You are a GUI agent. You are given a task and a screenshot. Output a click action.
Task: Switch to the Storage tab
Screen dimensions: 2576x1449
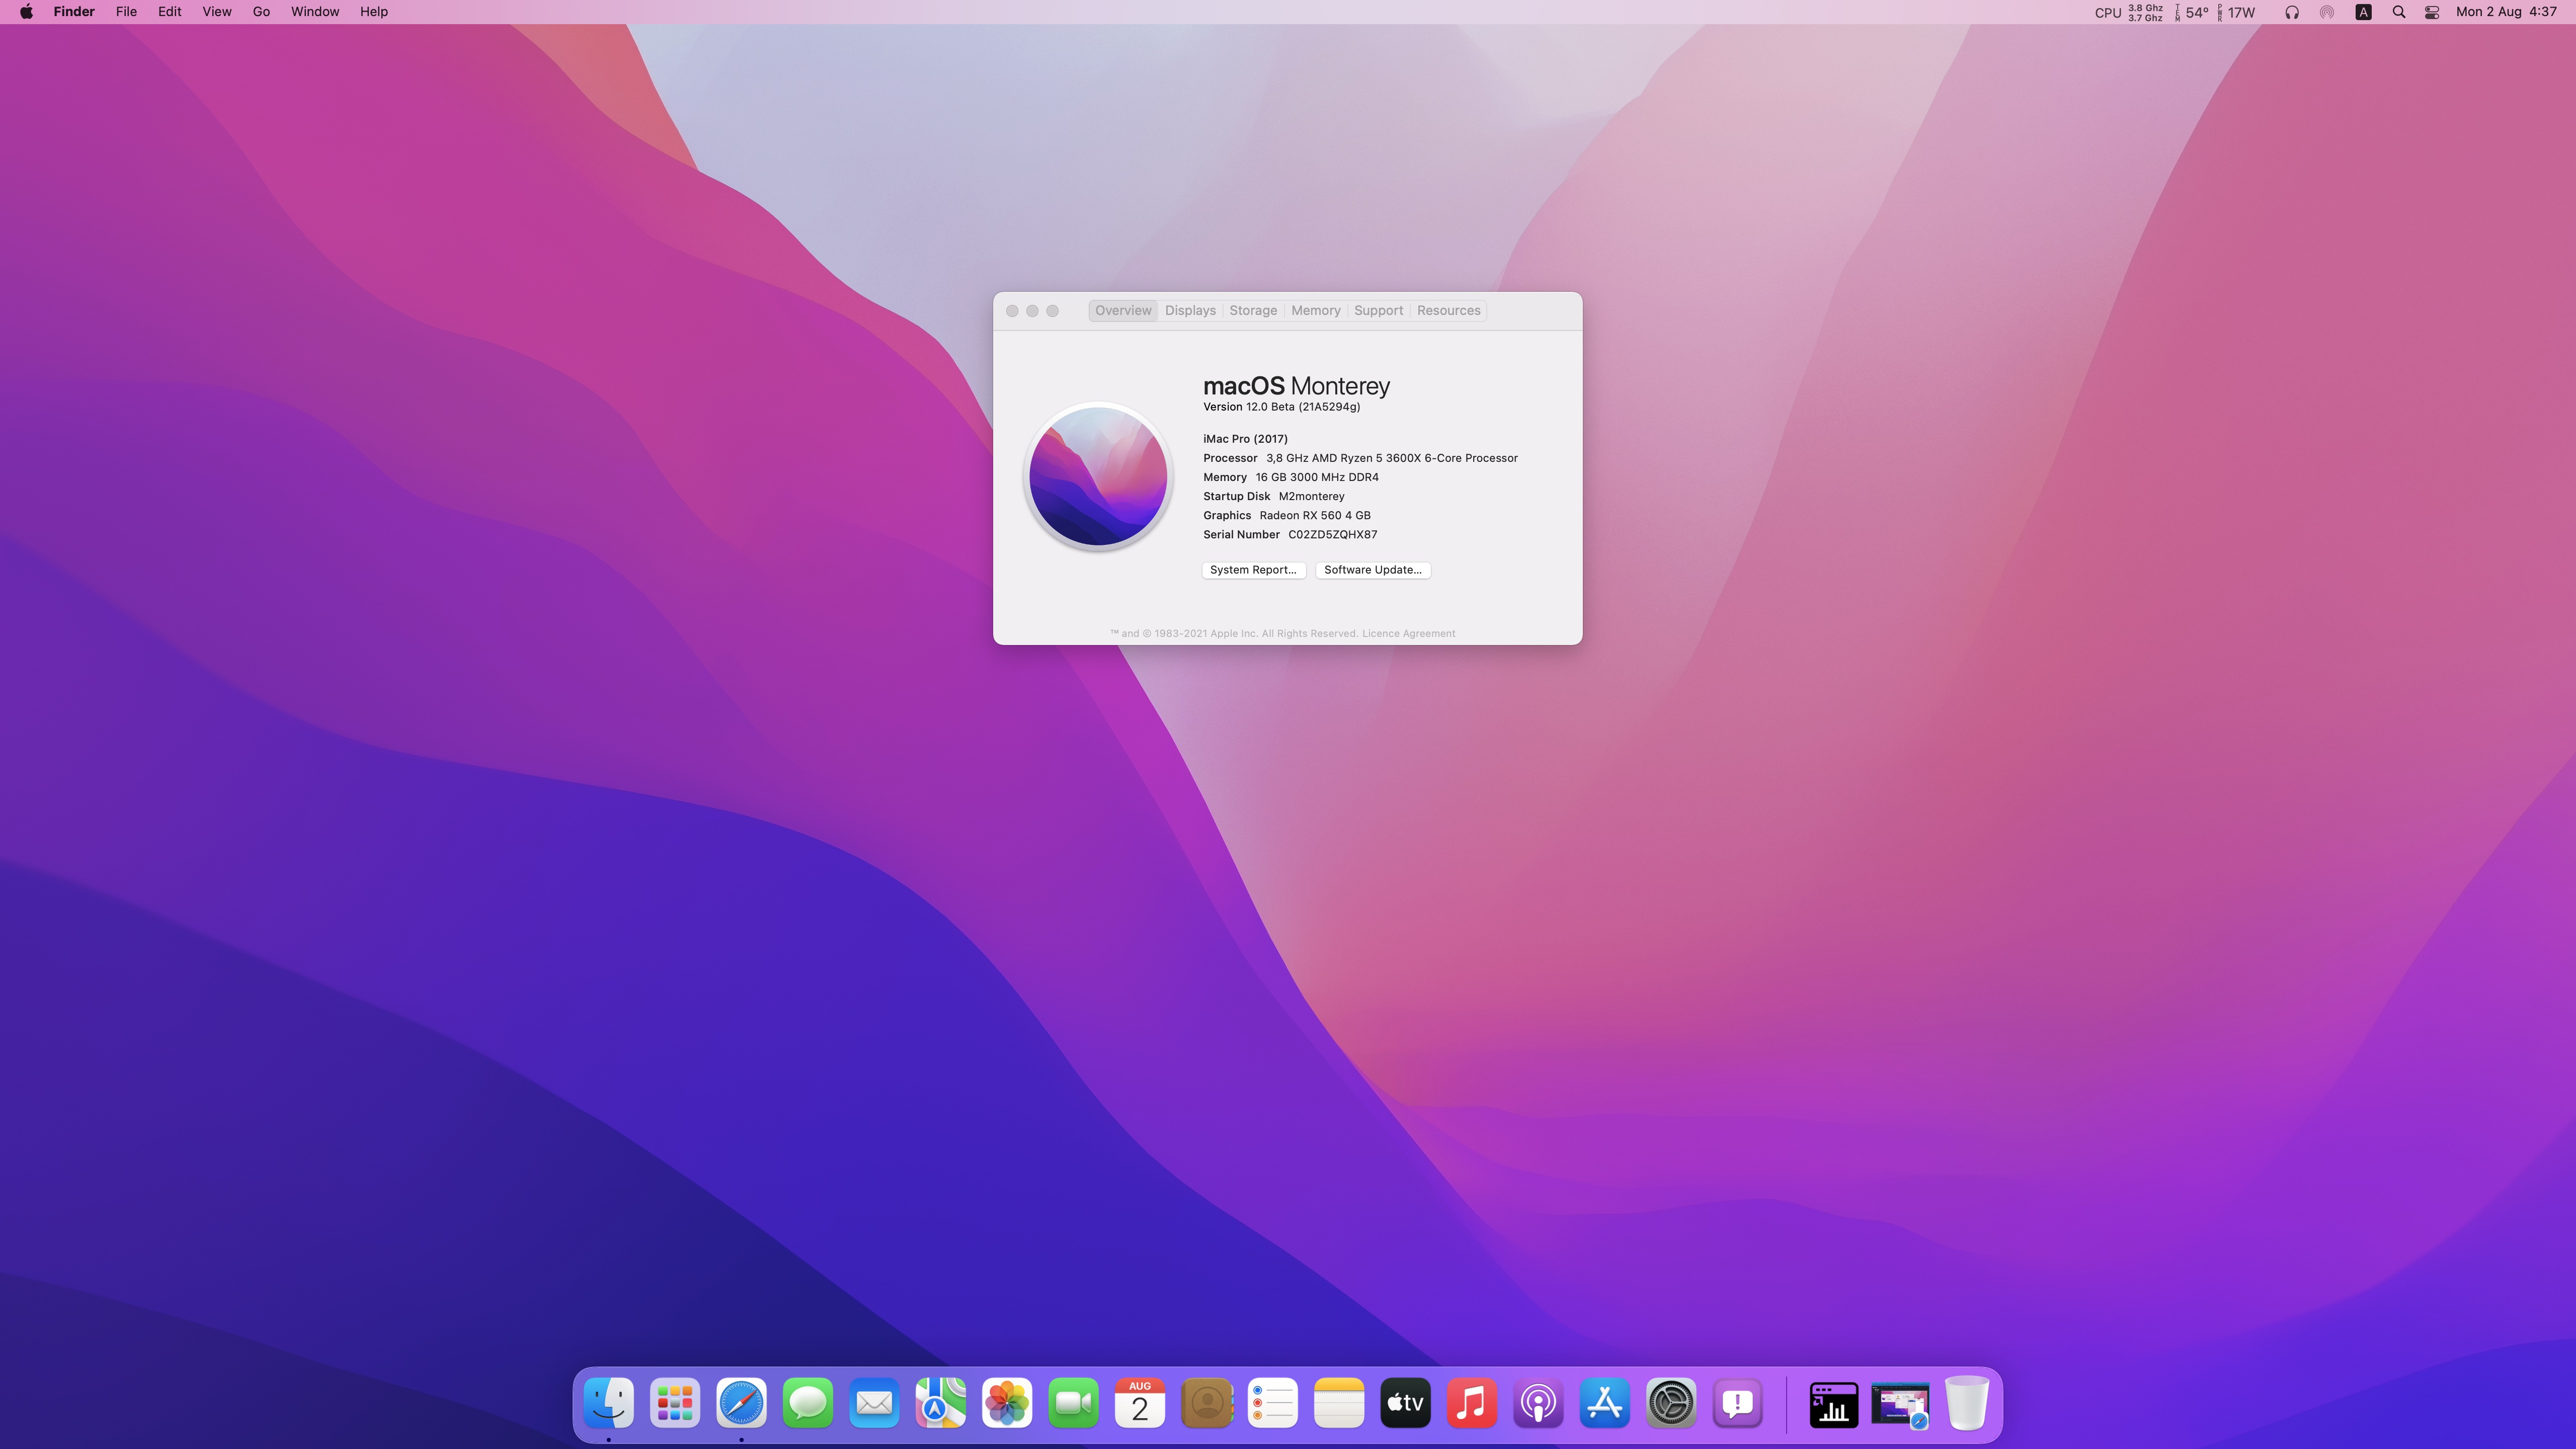tap(1253, 310)
